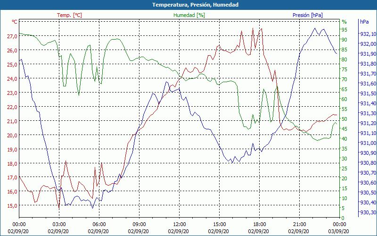Click temperature axis value 18,0
This screenshot has width=377, height=236.
[x=12, y=163]
